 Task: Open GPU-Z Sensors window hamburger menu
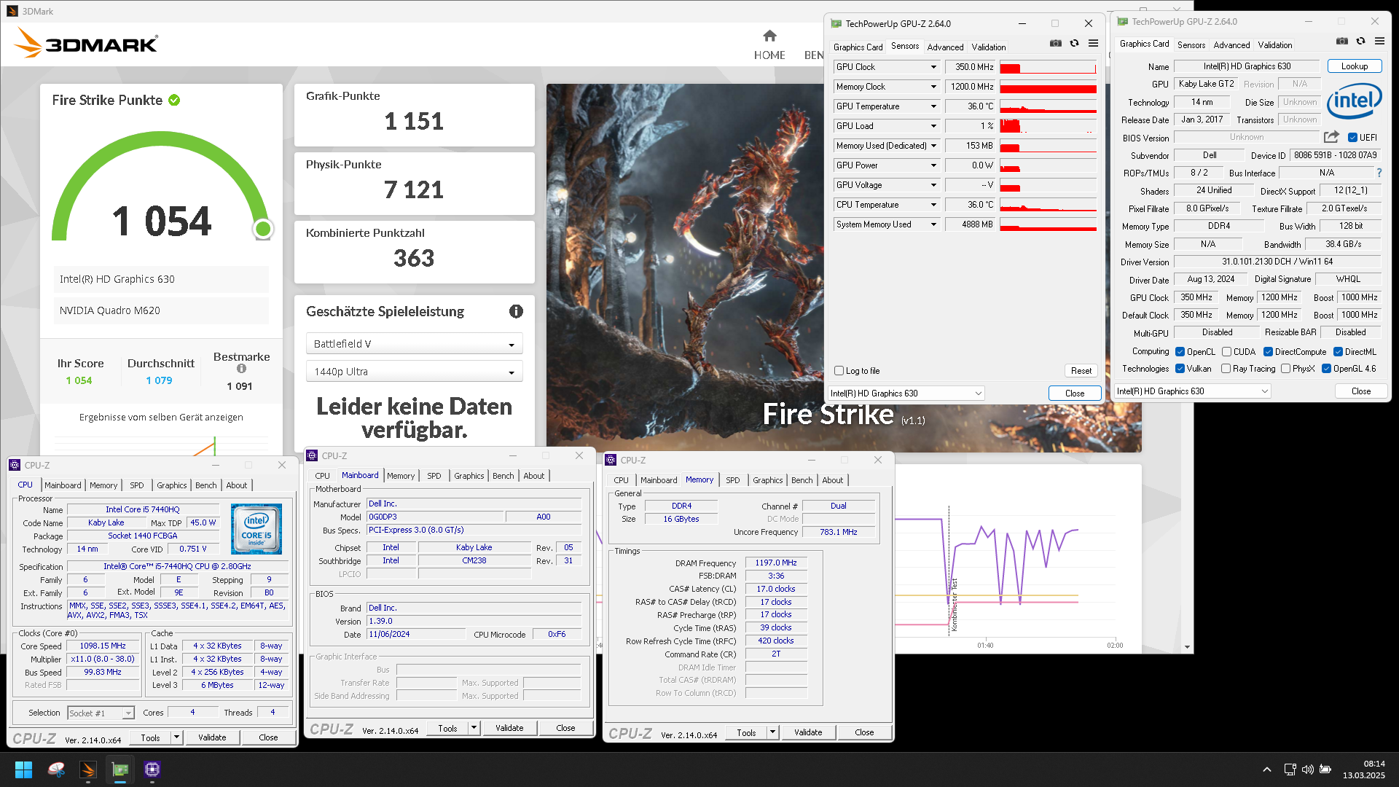click(x=1093, y=44)
